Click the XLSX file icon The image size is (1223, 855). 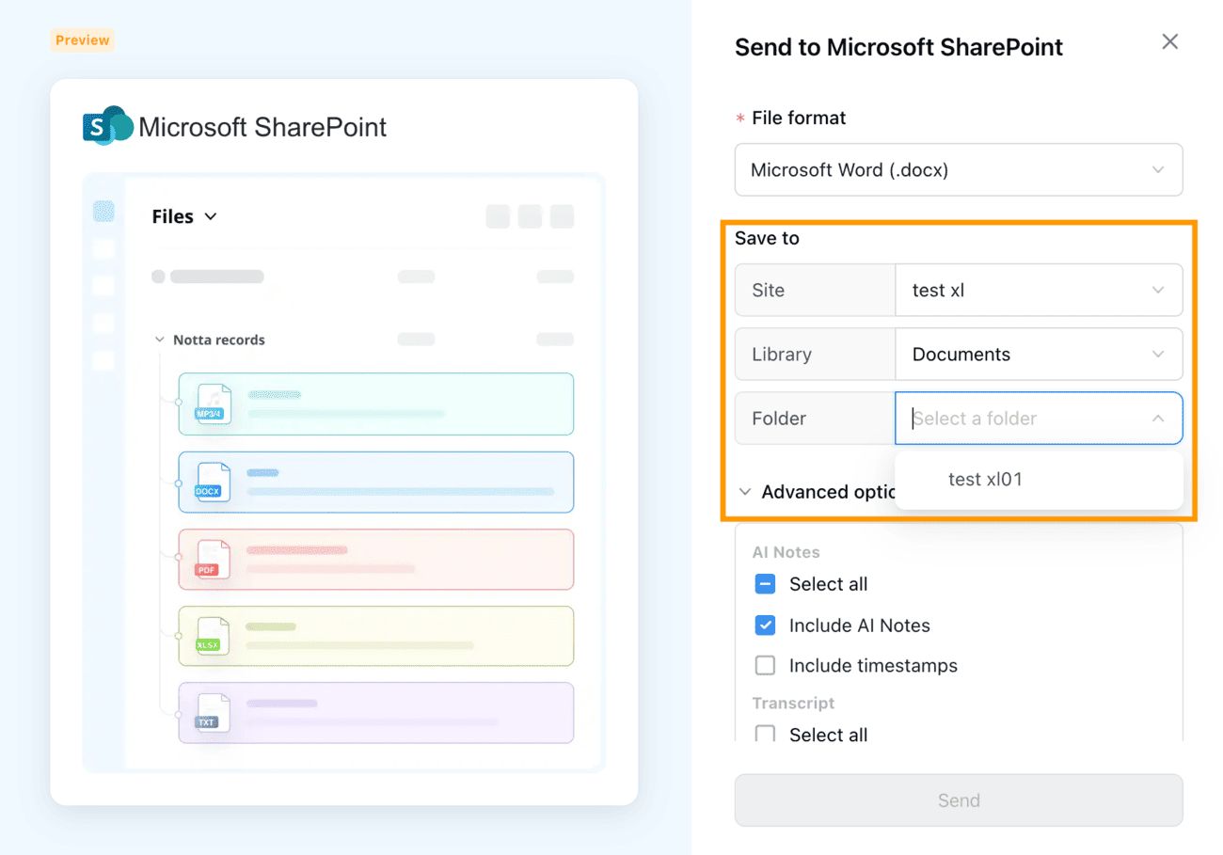point(213,636)
